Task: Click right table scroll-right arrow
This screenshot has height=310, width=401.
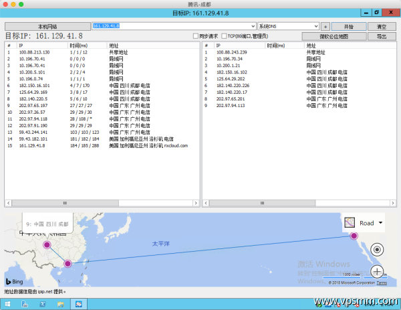Action: pos(393,203)
